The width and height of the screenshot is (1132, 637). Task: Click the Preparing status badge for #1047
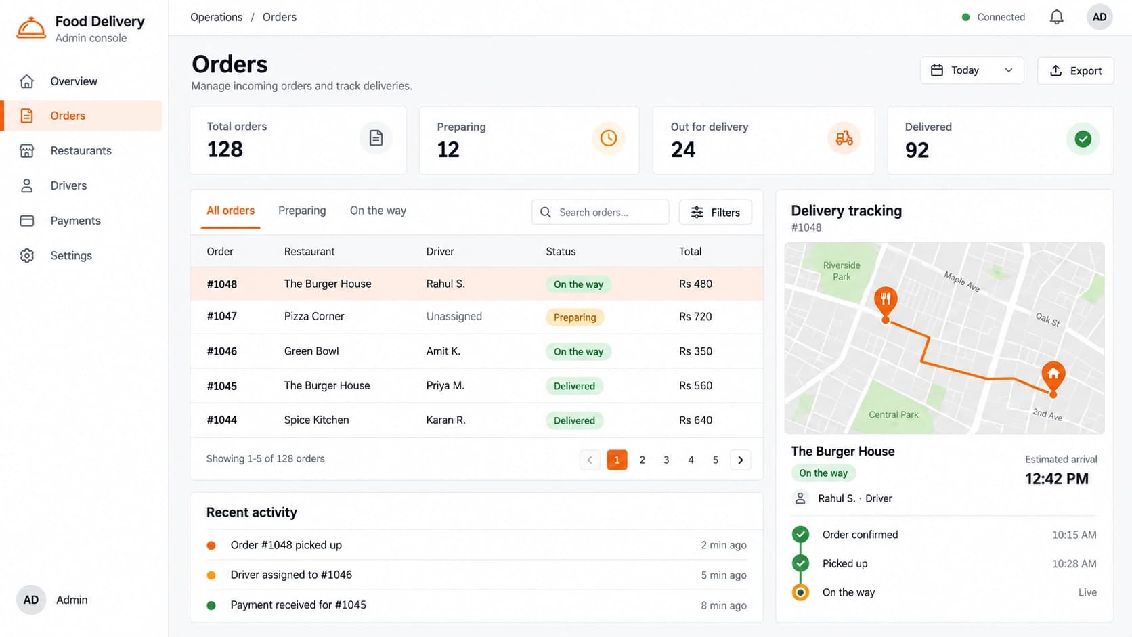(x=575, y=317)
